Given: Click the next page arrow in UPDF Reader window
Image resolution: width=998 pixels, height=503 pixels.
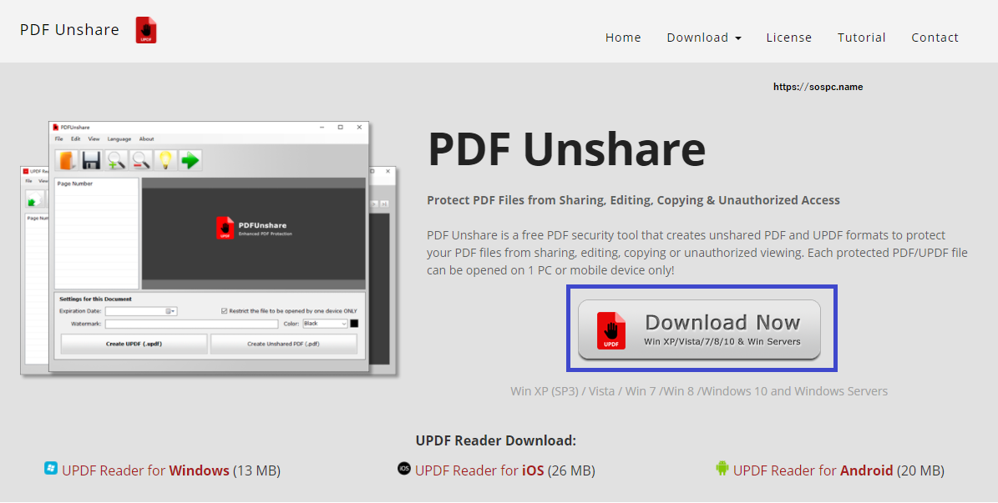Looking at the screenshot, I should tap(375, 204).
